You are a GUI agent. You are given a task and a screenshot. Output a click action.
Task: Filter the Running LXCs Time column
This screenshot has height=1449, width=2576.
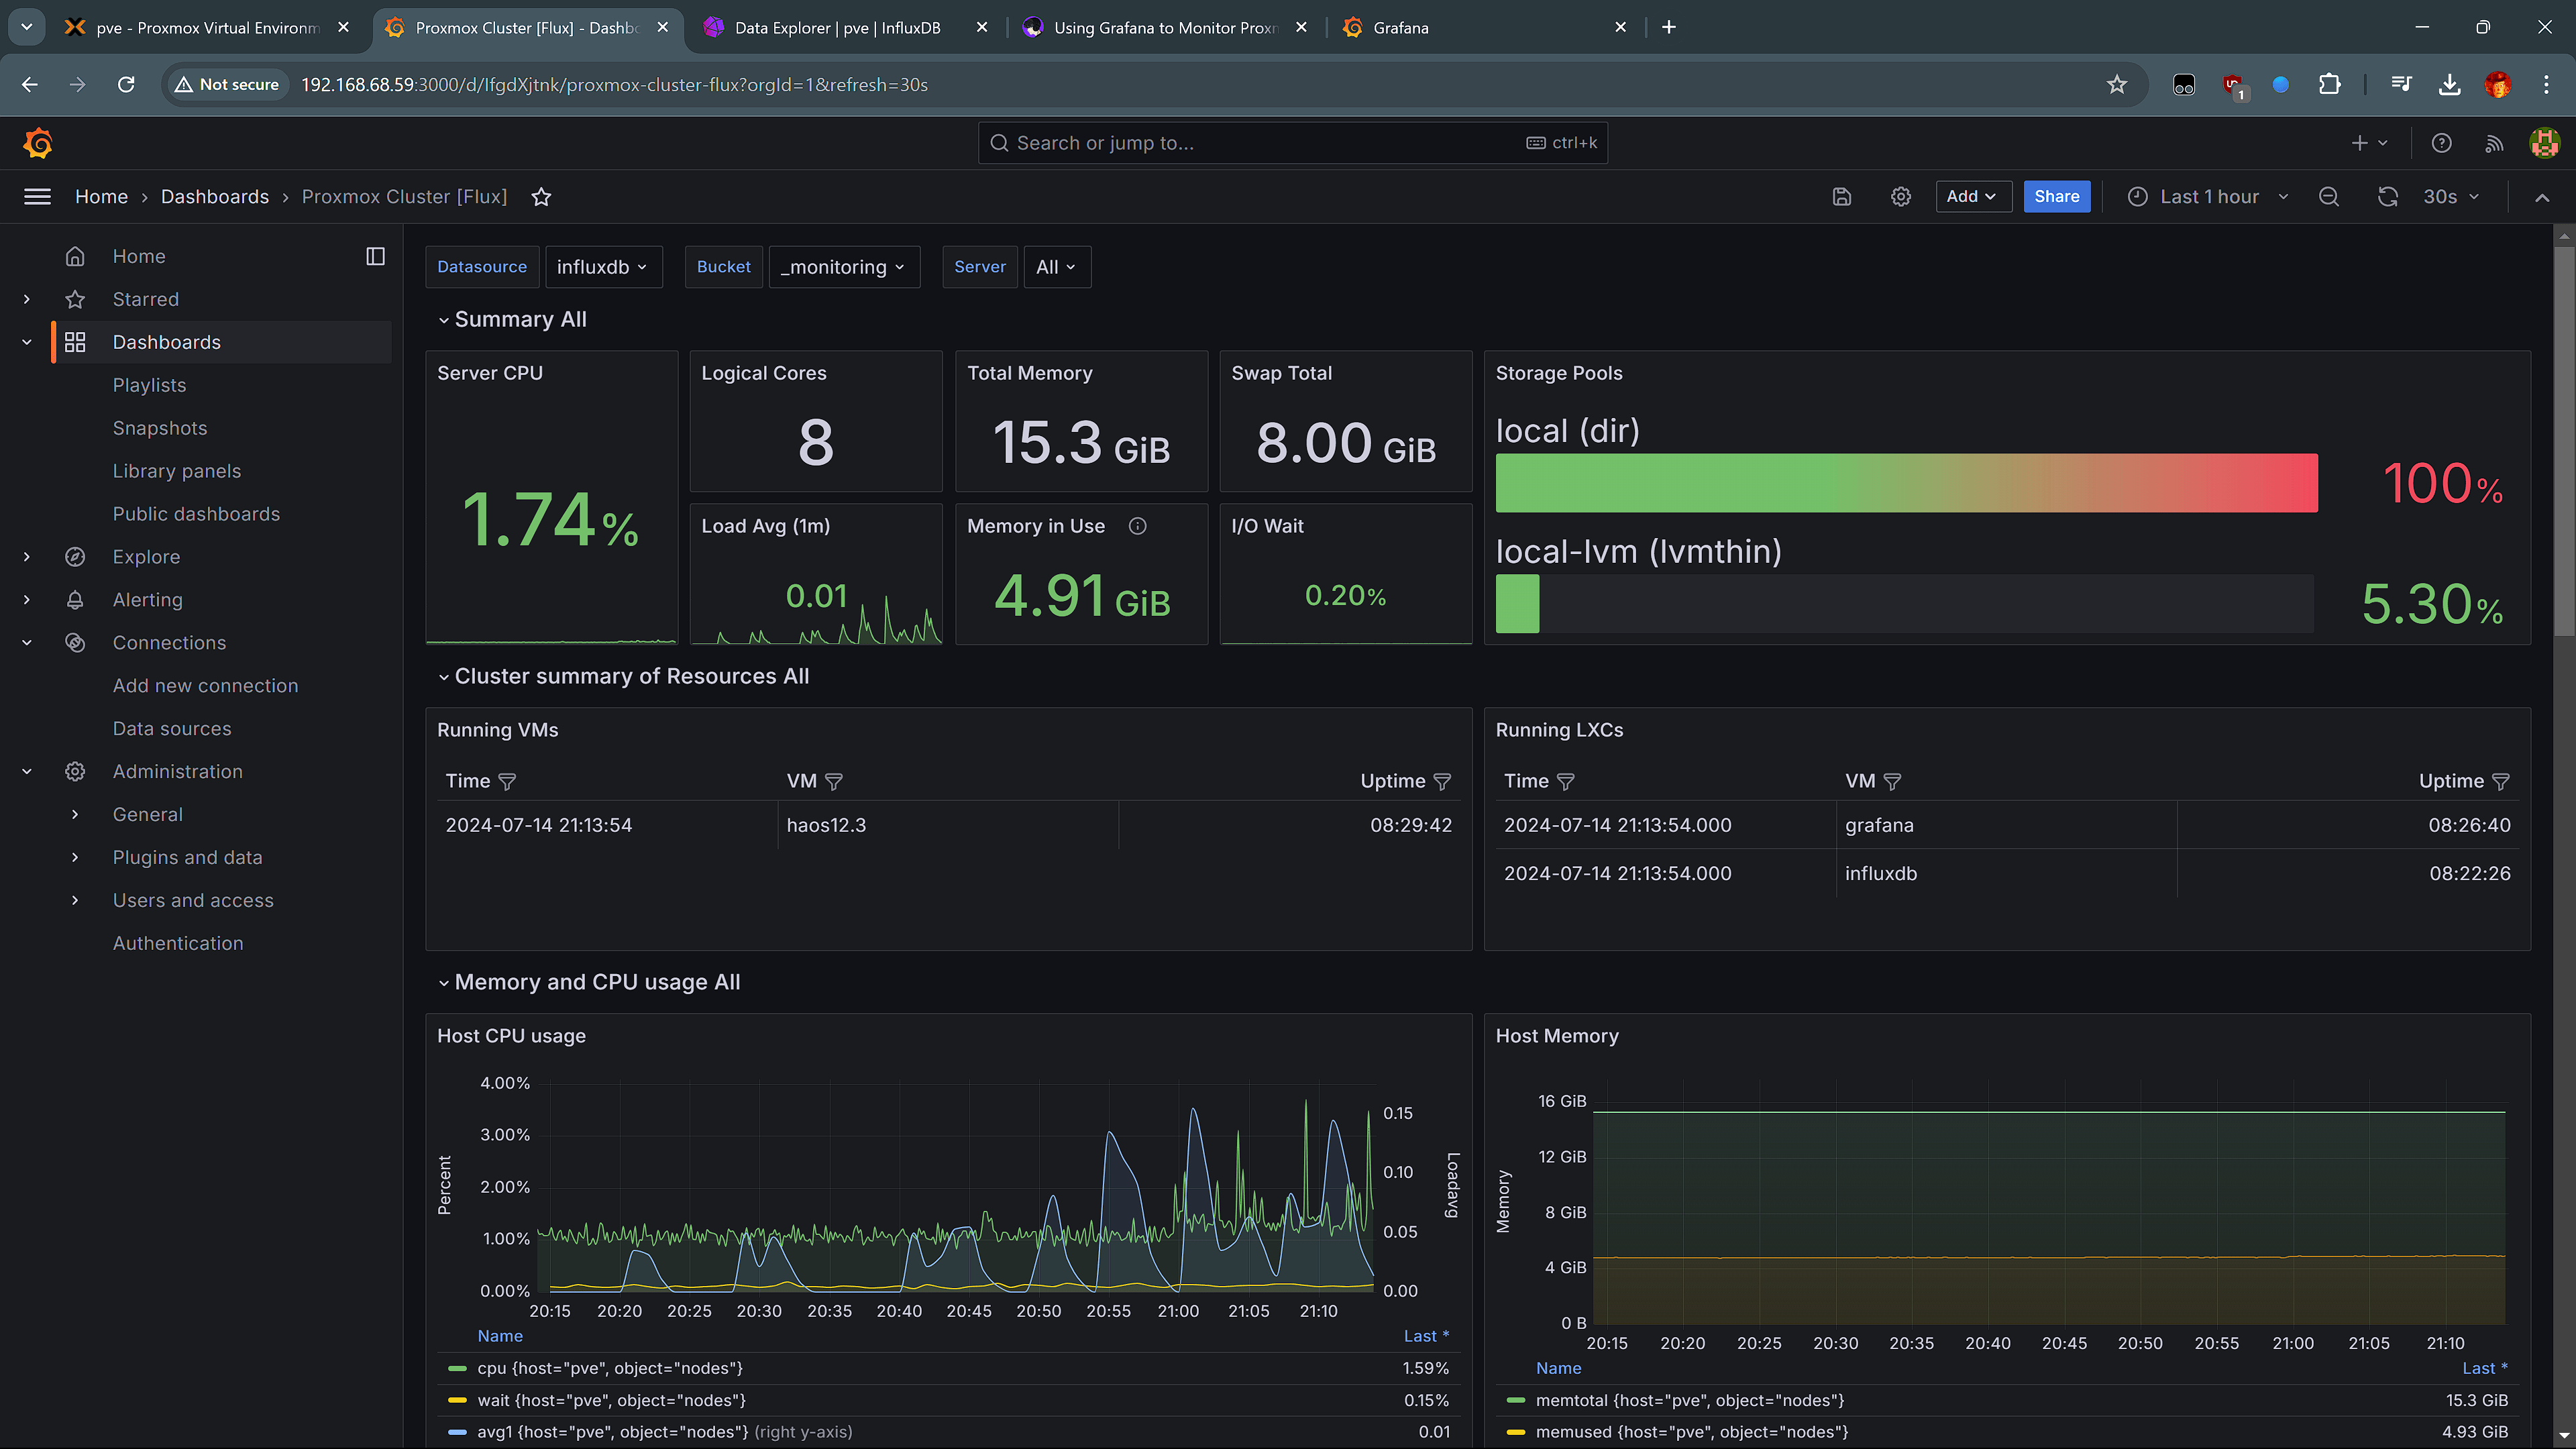(1566, 782)
